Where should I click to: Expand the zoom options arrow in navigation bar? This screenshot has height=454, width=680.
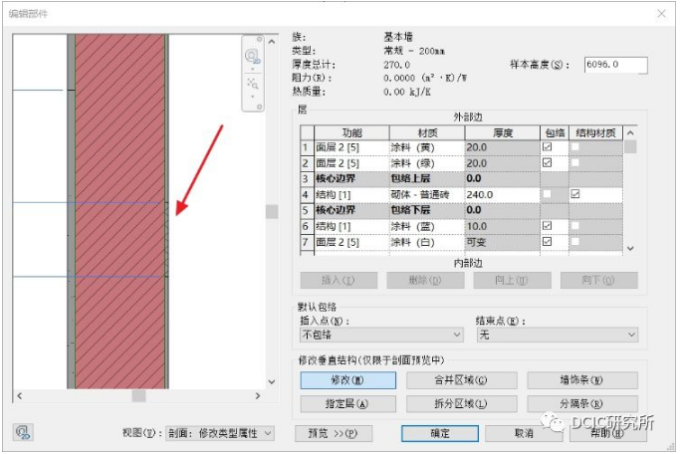click(x=253, y=97)
